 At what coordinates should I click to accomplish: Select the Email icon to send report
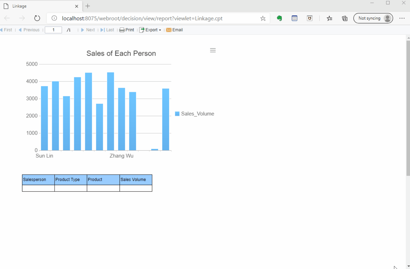169,30
